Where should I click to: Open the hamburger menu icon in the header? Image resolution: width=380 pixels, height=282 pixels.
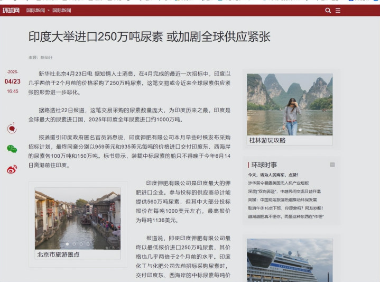click(338, 11)
